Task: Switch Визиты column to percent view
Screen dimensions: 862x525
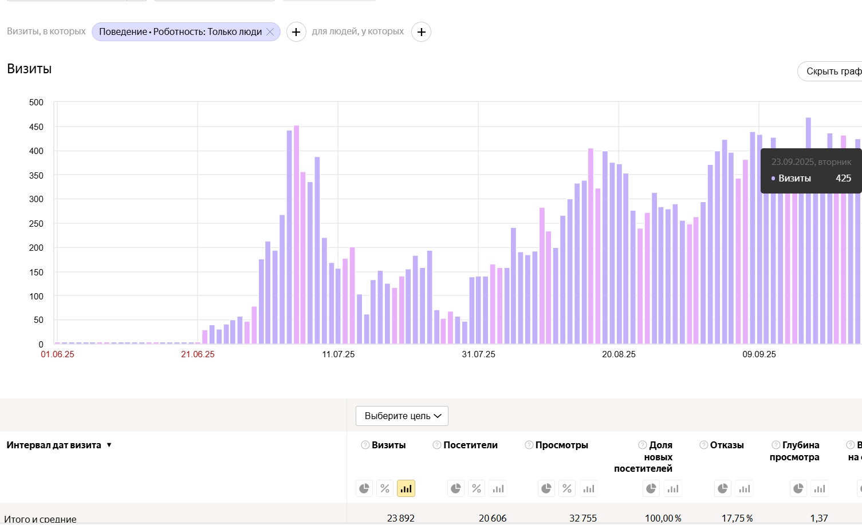Action: [x=385, y=488]
